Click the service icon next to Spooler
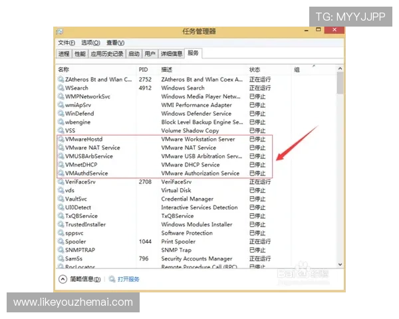The image size is (399, 319). 61,241
